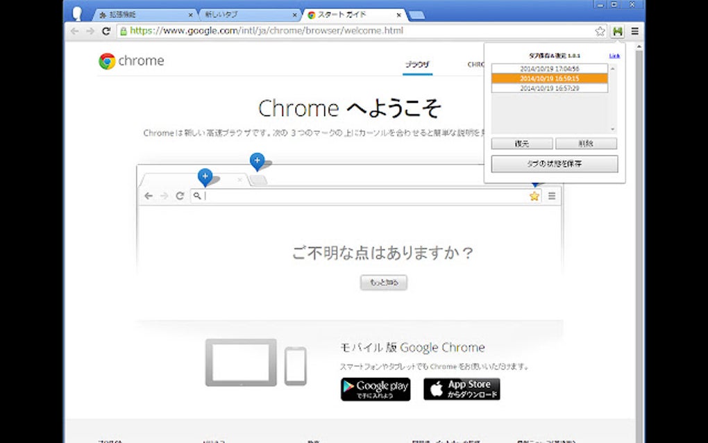Open the Link hyperlink in extension popup

tap(614, 56)
